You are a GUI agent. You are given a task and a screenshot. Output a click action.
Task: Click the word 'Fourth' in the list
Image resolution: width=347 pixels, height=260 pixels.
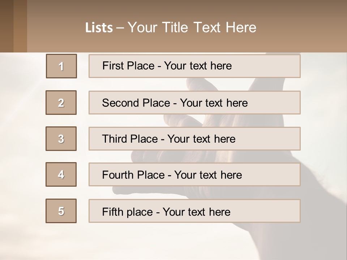click(x=118, y=175)
